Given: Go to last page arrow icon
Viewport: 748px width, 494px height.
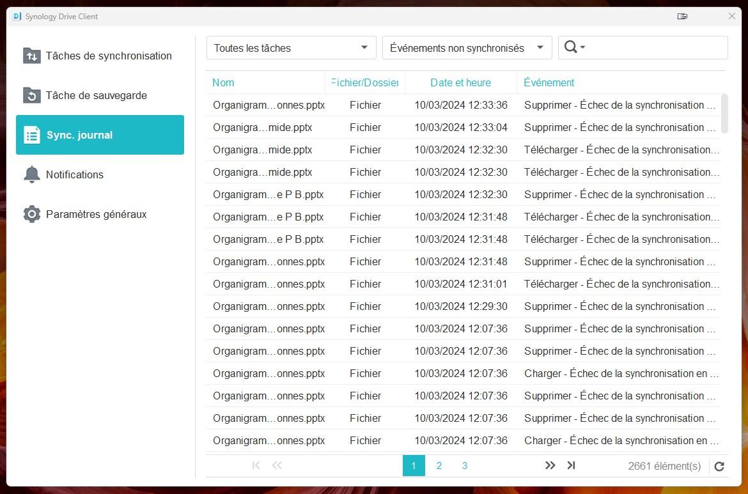Looking at the screenshot, I should [x=572, y=466].
